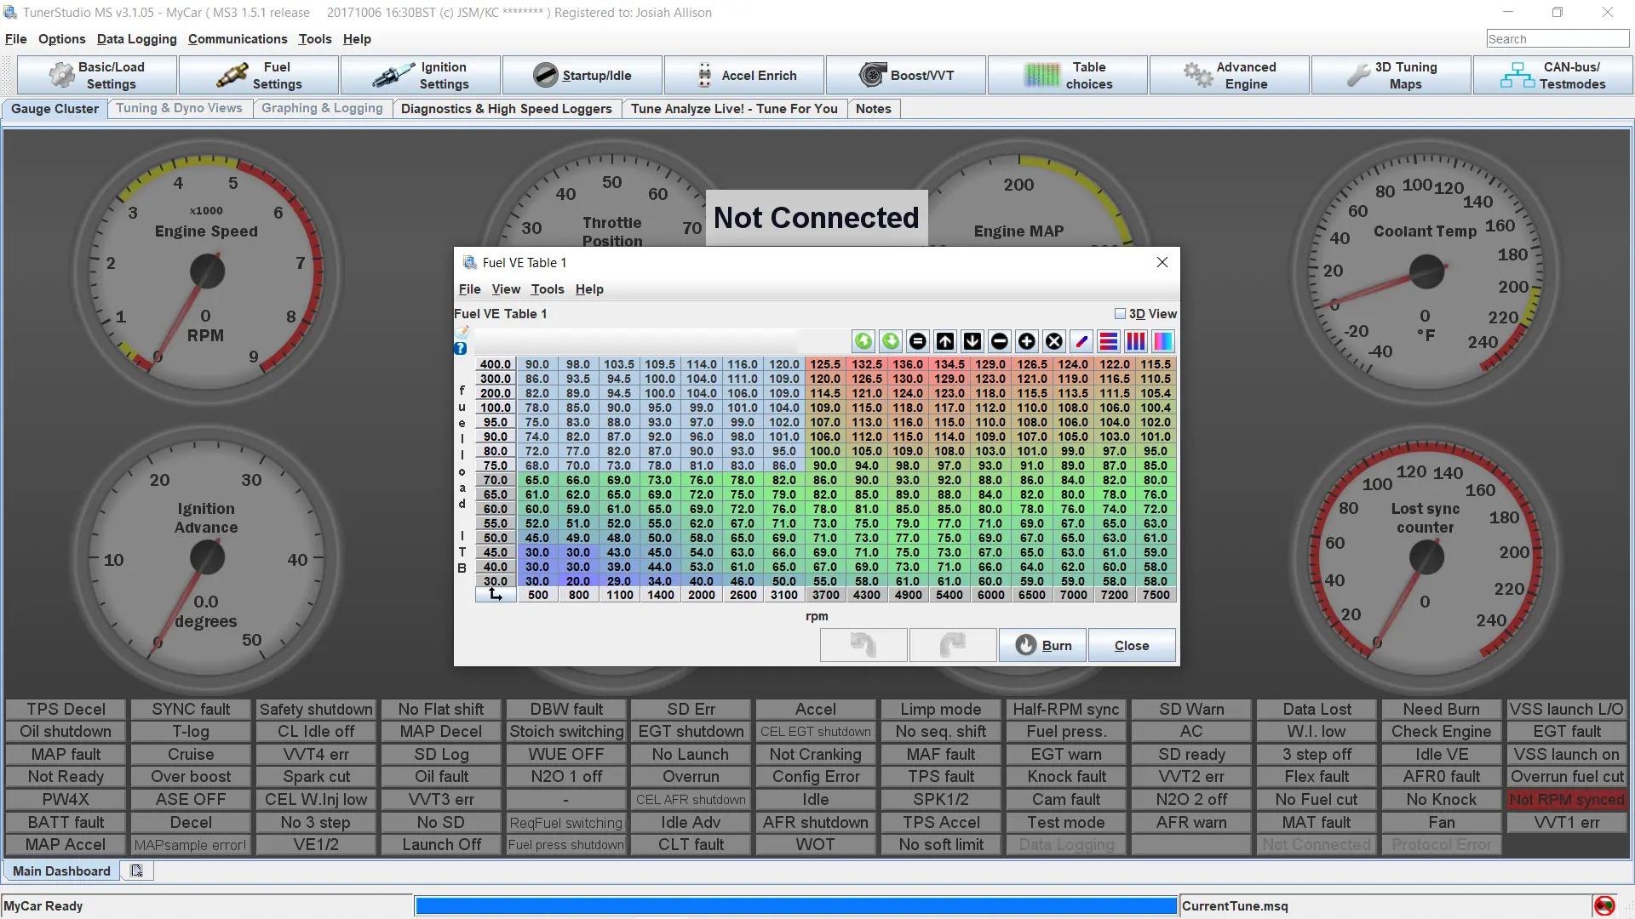Screen dimensions: 1635x919
Task: Click the Close button in Fuel VE dialog
Action: pos(1132,645)
